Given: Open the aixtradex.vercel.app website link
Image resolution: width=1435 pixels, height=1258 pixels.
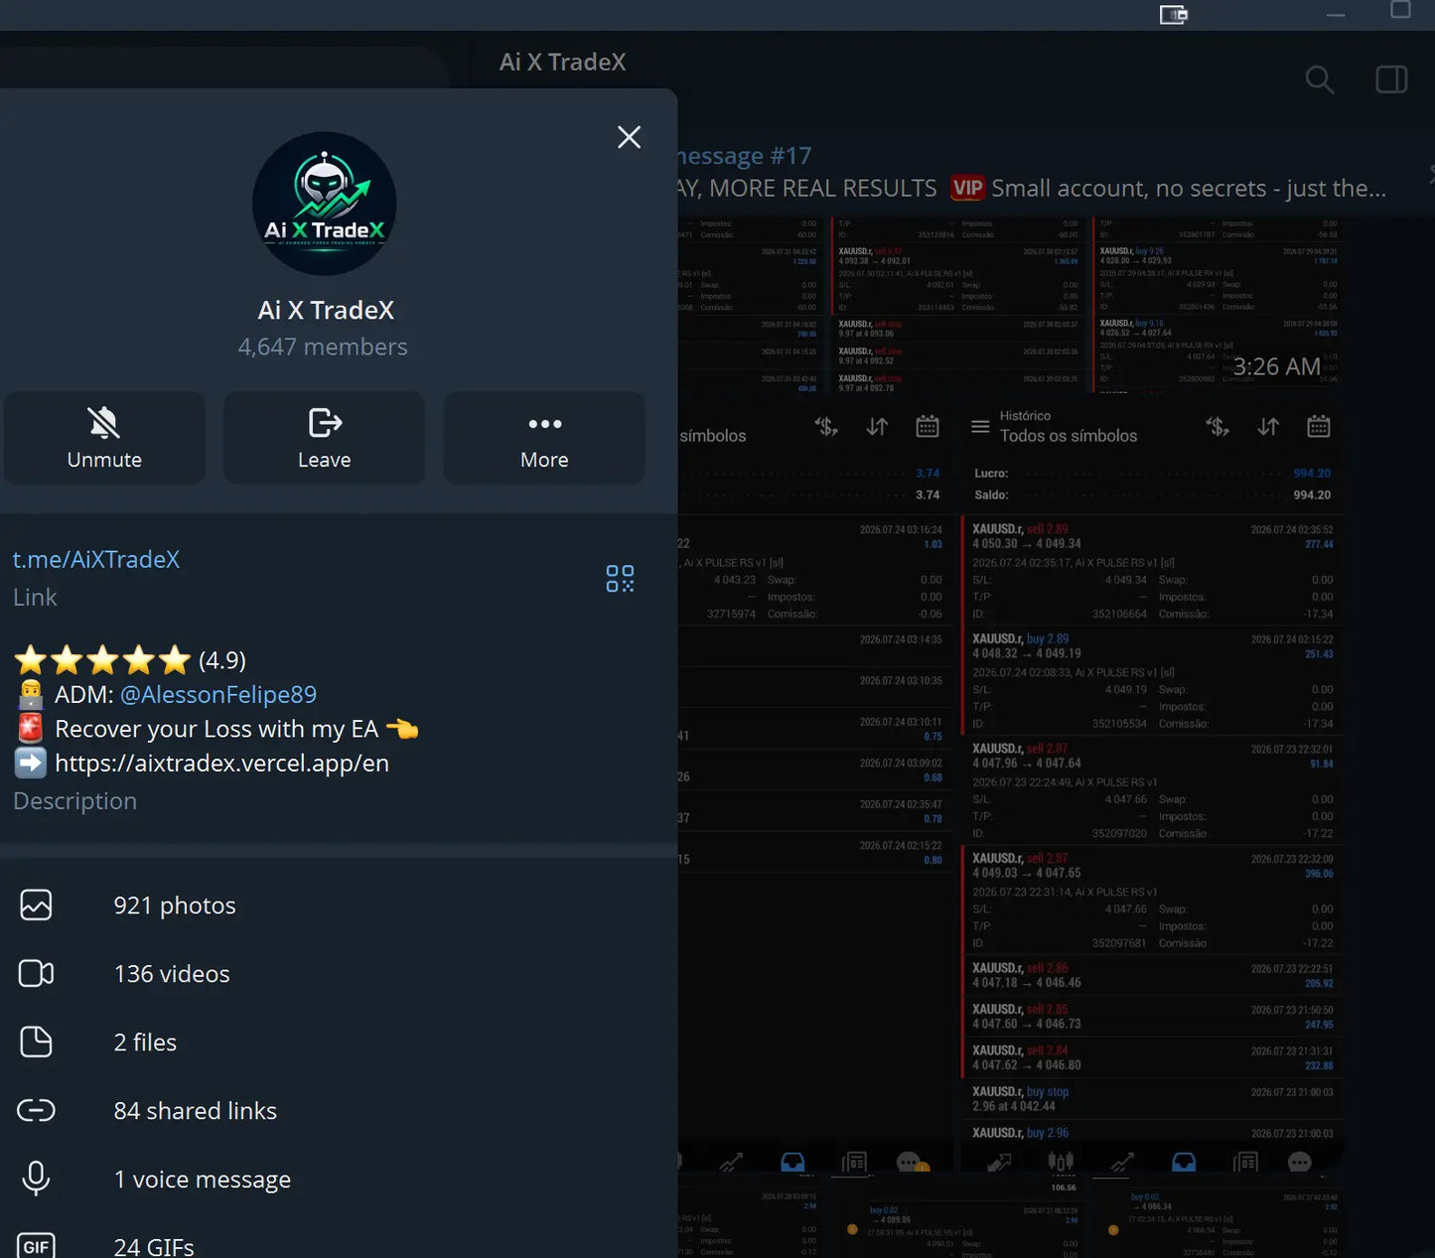Looking at the screenshot, I should tap(221, 763).
